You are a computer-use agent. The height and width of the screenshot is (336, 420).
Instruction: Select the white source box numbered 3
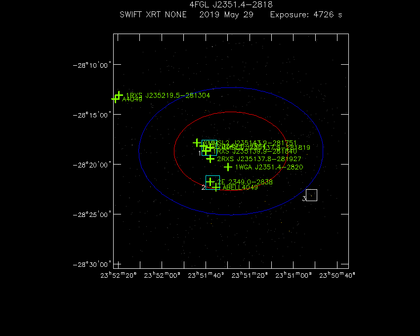[311, 195]
